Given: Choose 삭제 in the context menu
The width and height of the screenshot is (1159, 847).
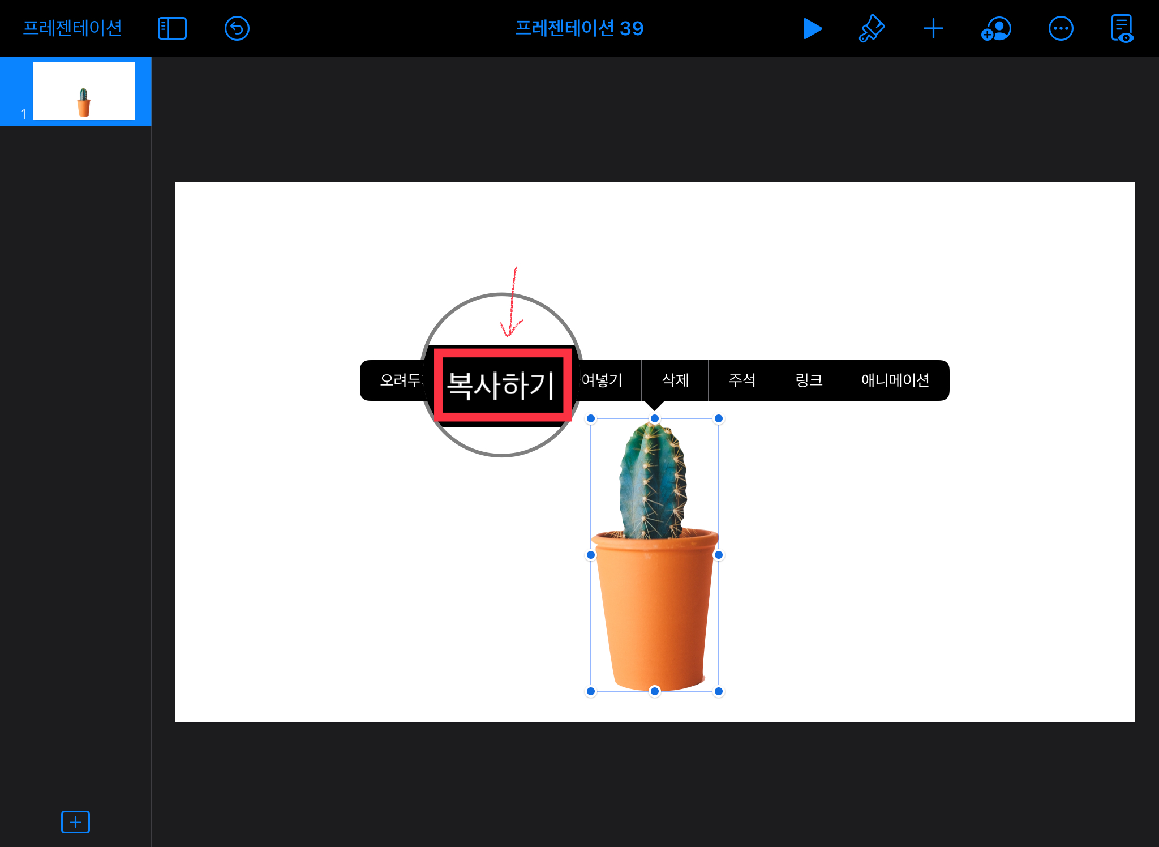Looking at the screenshot, I should point(675,380).
